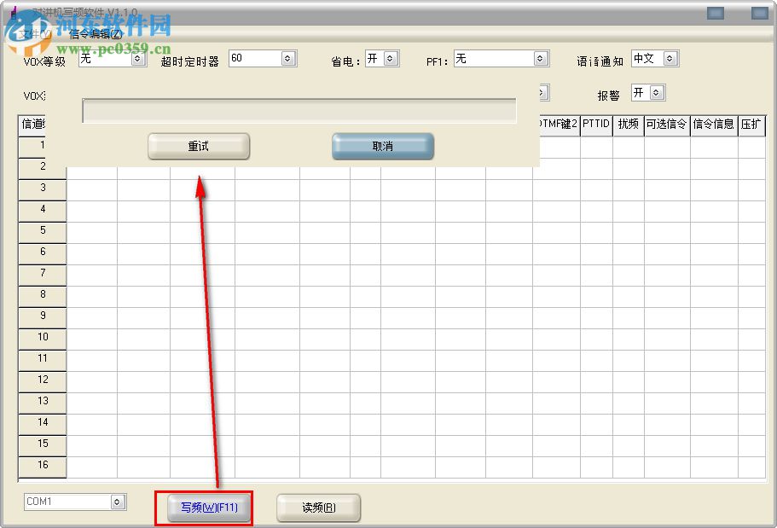Select channel row 14 header
This screenshot has height=528, width=777.
[x=43, y=424]
